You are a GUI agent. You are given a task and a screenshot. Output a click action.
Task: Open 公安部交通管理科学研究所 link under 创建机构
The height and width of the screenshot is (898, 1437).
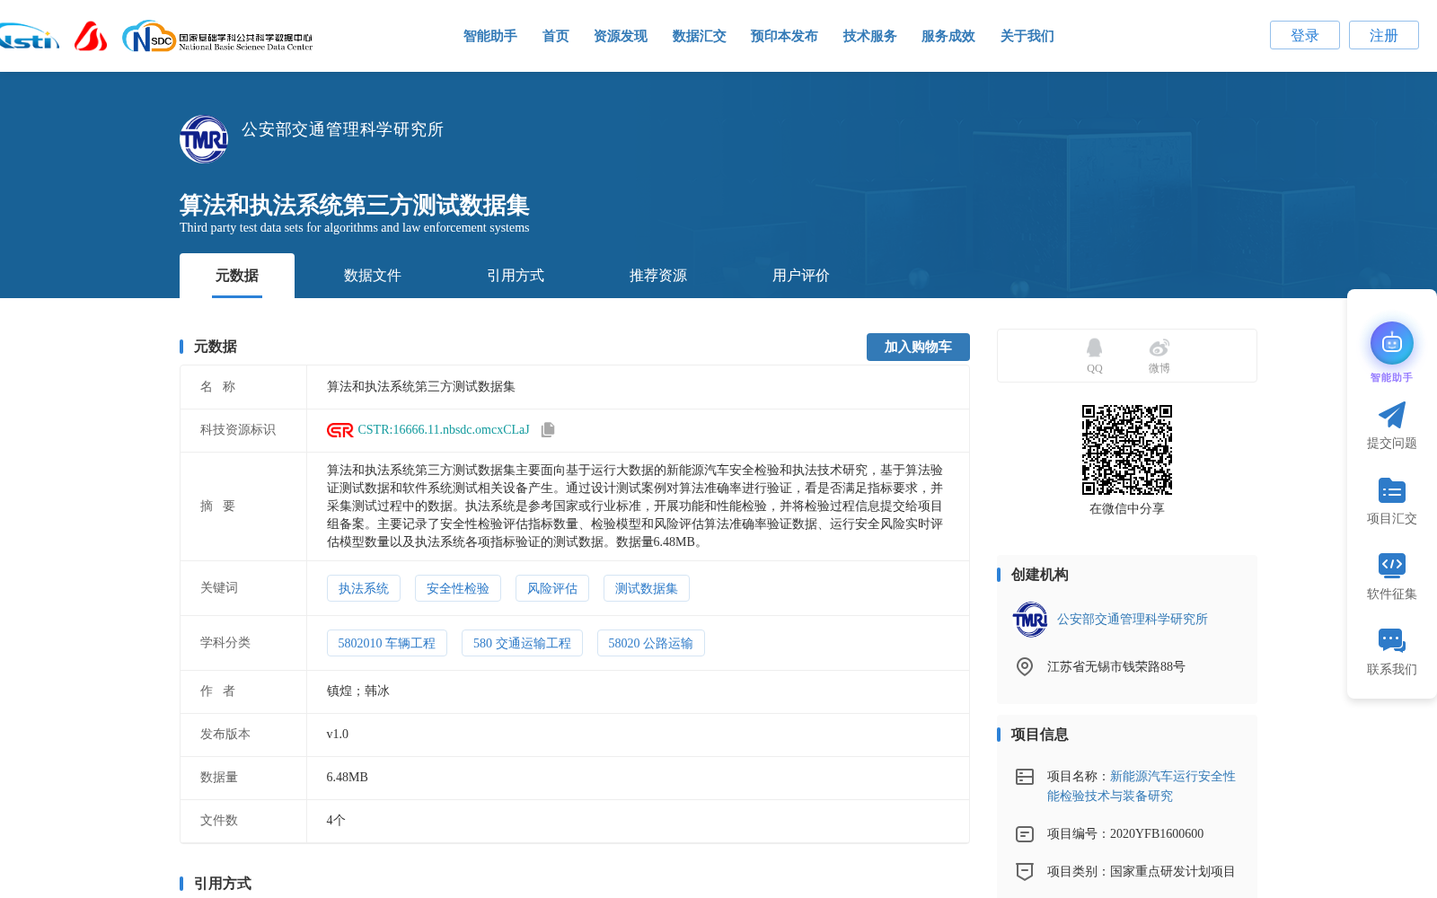click(x=1132, y=620)
